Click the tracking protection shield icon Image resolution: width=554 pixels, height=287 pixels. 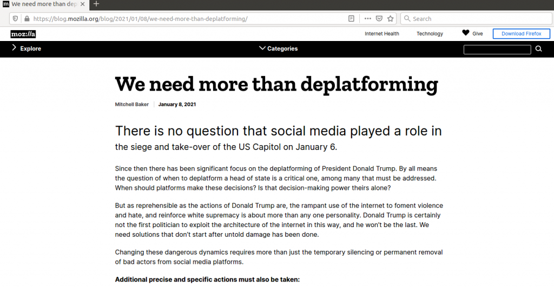15,19
